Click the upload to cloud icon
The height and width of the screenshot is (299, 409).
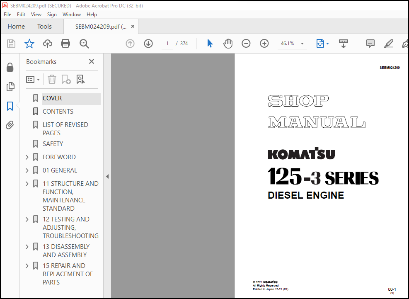coord(48,44)
